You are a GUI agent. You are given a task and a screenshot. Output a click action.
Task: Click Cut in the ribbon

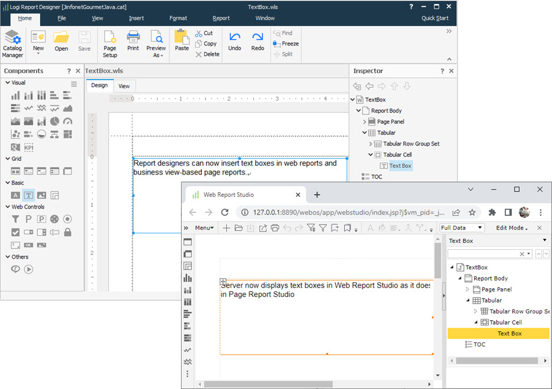click(204, 34)
